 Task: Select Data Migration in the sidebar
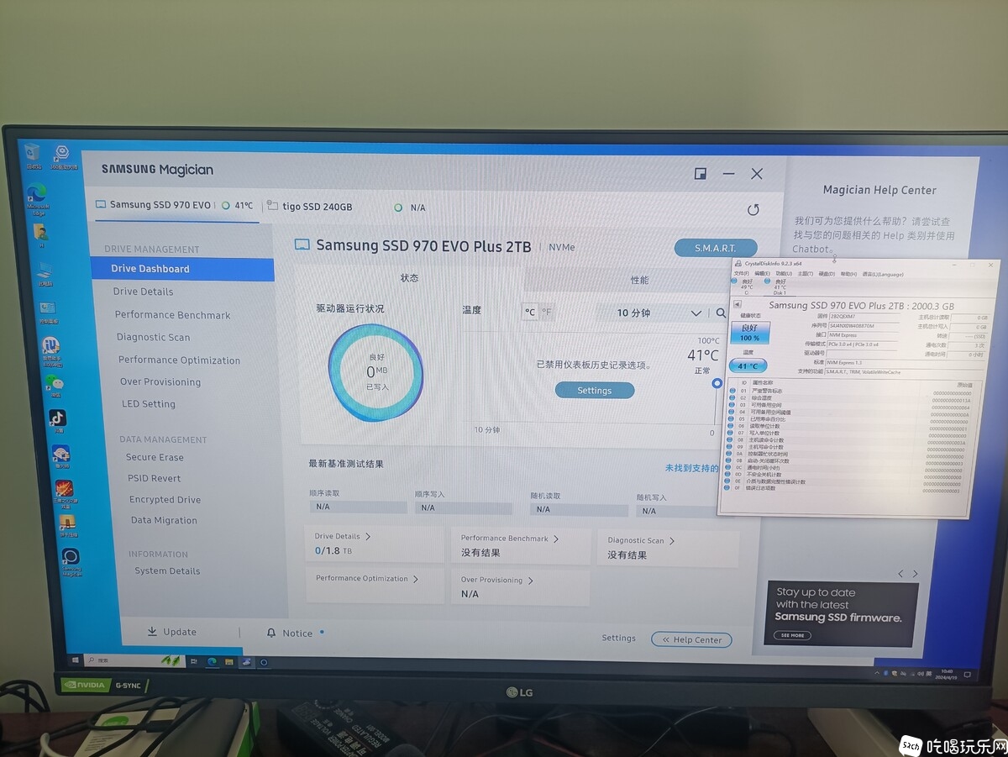click(164, 520)
